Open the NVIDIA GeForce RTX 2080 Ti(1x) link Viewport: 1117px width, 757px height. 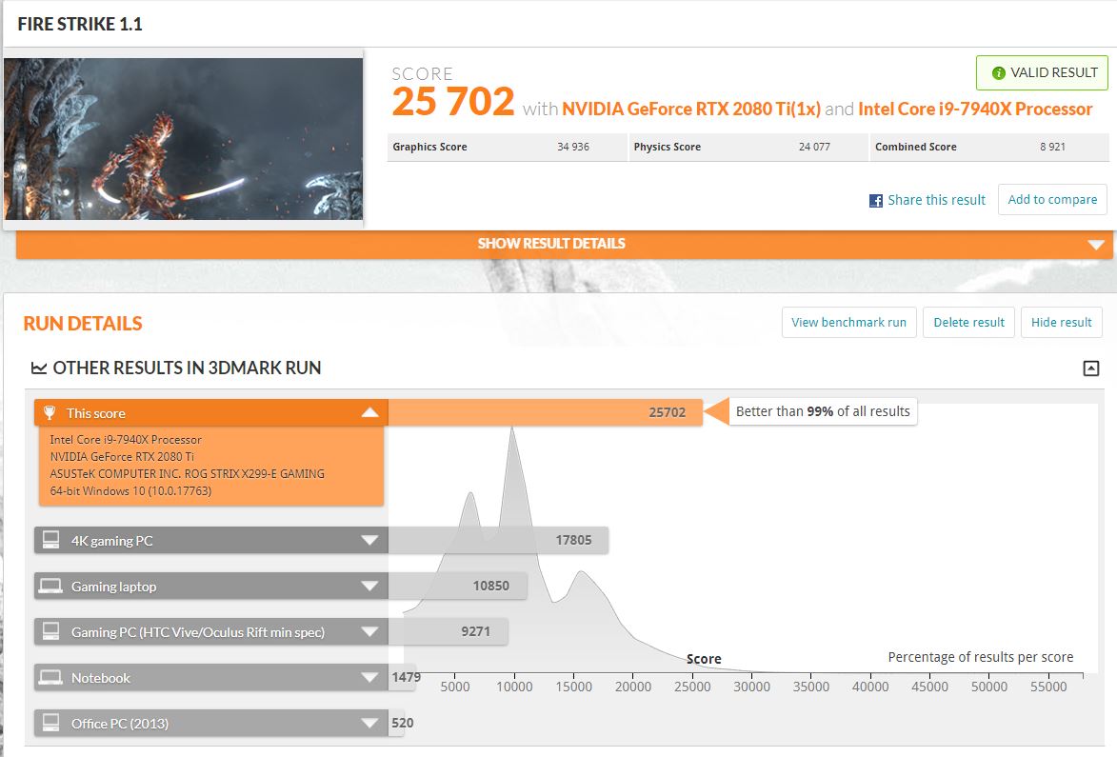click(x=691, y=109)
